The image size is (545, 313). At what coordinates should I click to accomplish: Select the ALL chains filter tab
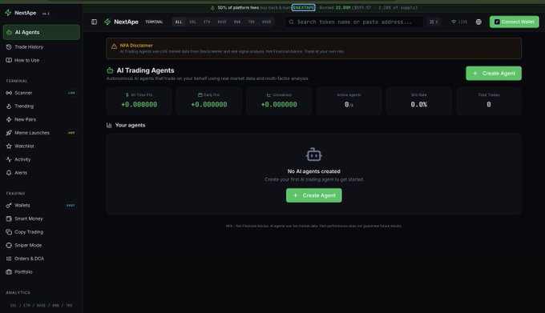coord(179,22)
